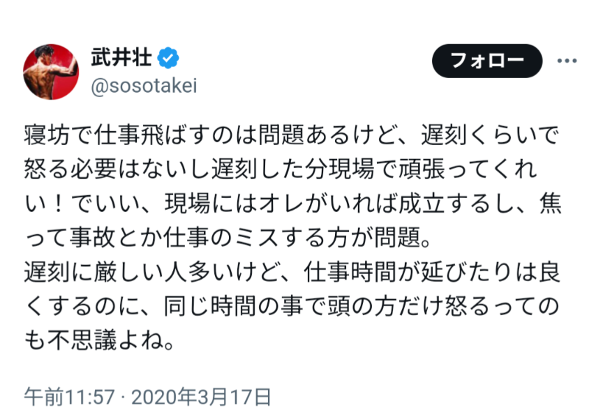
Task: Click the tweet line starting って事故とか
Action: click(x=228, y=238)
